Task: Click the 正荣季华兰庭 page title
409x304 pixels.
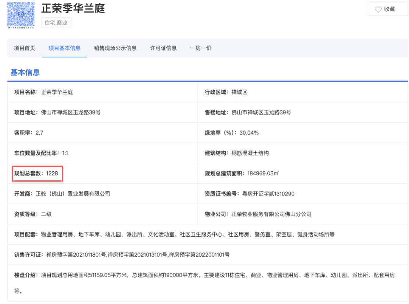Action: tap(73, 8)
